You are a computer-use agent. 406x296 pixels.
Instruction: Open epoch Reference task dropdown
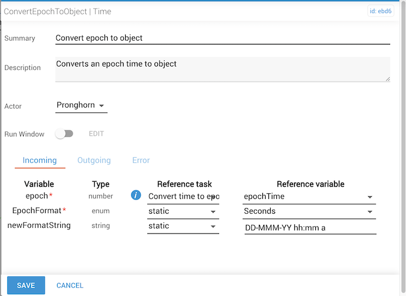pos(183,197)
